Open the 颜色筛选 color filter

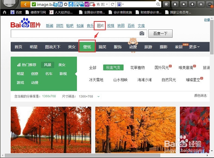tap(201, 96)
